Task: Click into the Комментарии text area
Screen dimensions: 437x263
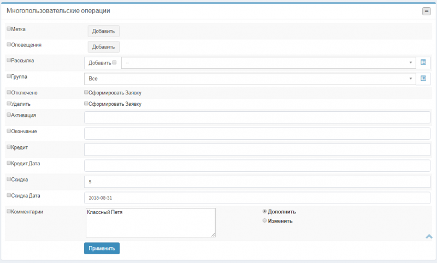Action: click(x=151, y=223)
